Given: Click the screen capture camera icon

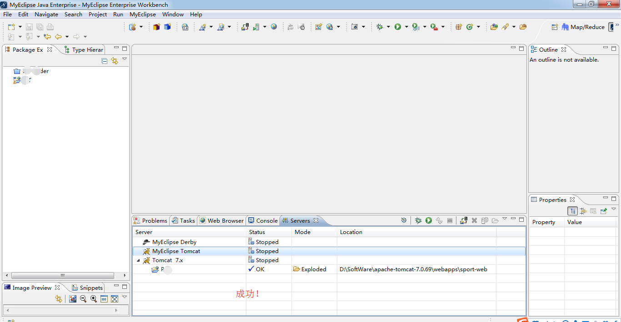Looking at the screenshot, I should pyautogui.click(x=355, y=27).
